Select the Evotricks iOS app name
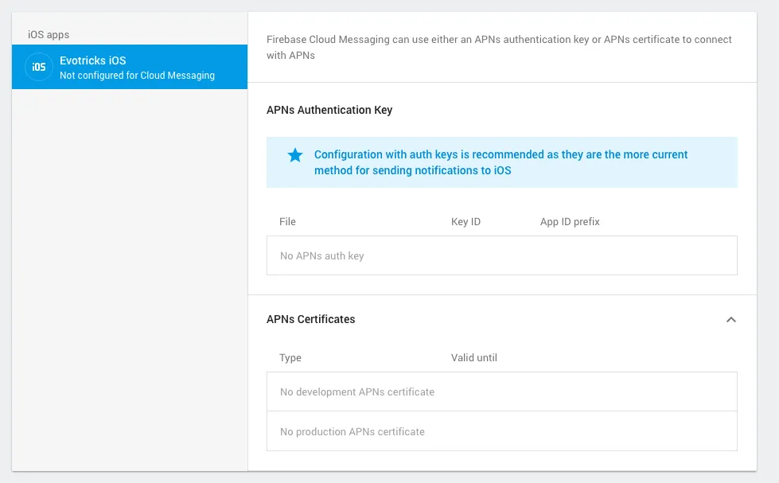 click(x=92, y=60)
